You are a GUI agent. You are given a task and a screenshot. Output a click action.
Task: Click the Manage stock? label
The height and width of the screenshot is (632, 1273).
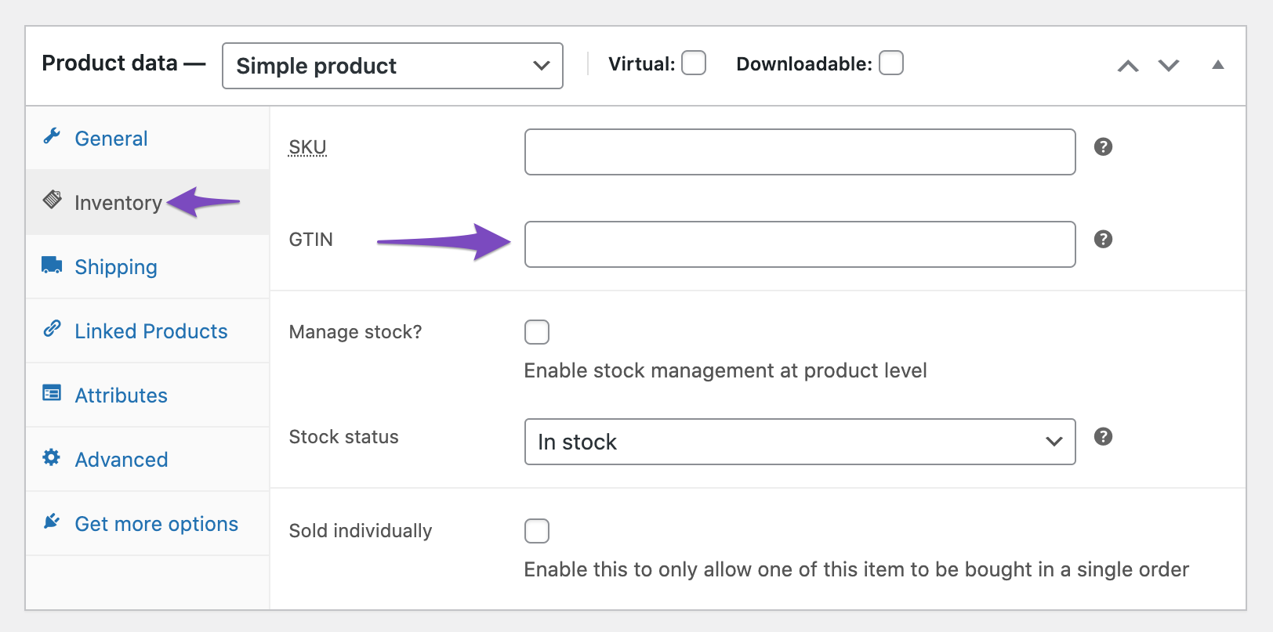(355, 332)
